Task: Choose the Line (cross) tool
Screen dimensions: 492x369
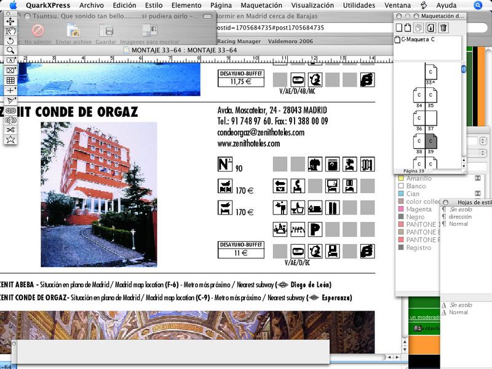Action: pyautogui.click(x=10, y=90)
